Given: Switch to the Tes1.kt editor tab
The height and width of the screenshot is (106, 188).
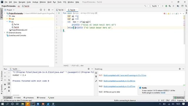Looking at the screenshot, I should tap(61, 10).
